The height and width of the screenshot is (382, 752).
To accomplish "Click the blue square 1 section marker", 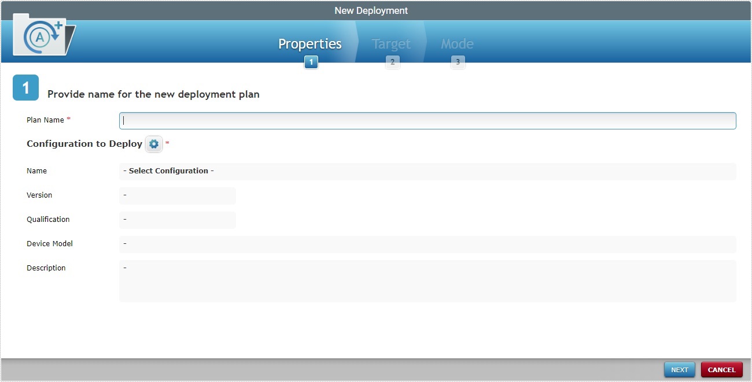I will coord(24,87).
